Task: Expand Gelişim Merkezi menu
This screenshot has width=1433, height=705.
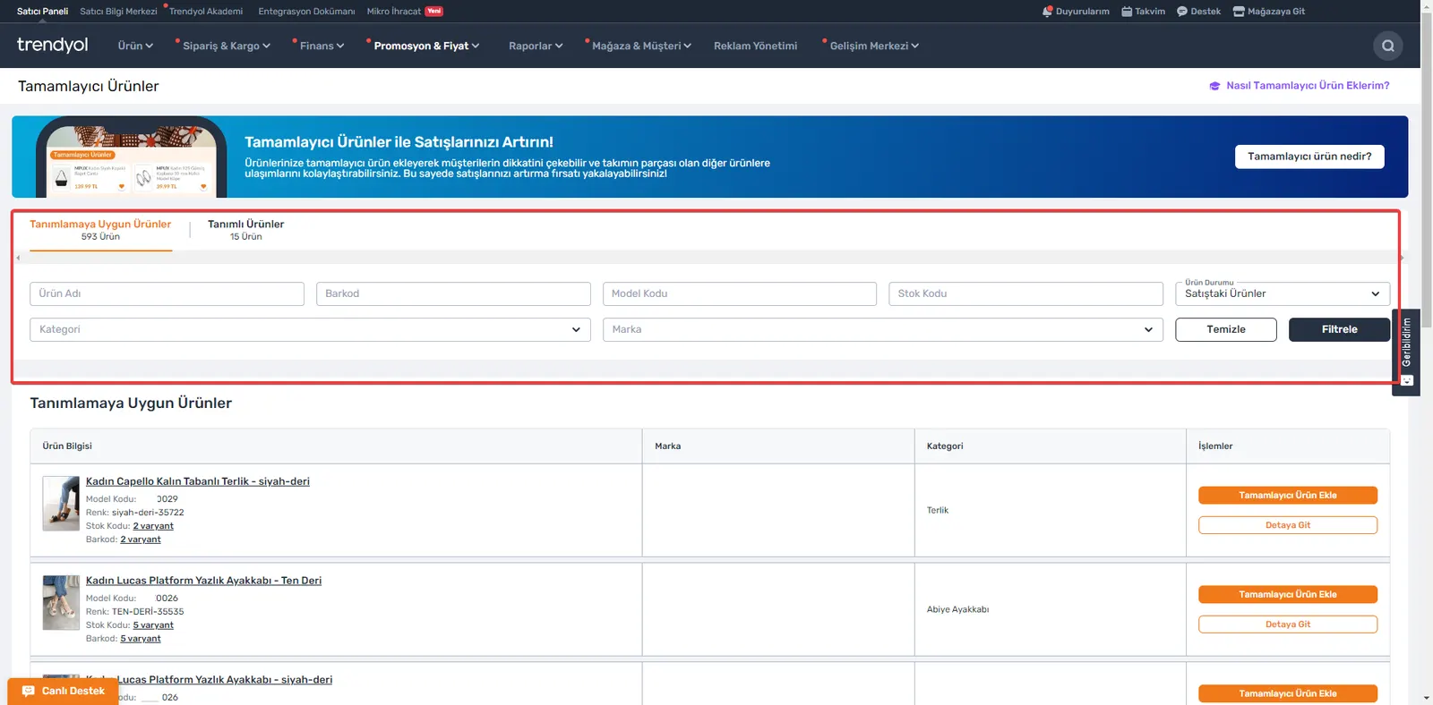Action: pyautogui.click(x=874, y=46)
